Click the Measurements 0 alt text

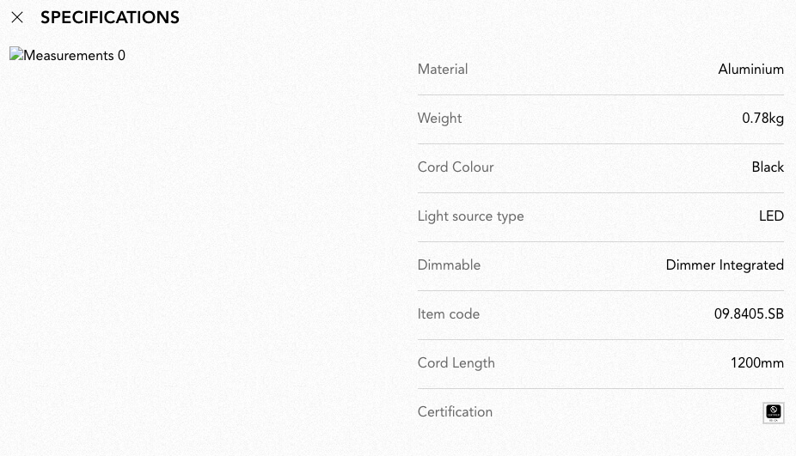click(x=74, y=55)
